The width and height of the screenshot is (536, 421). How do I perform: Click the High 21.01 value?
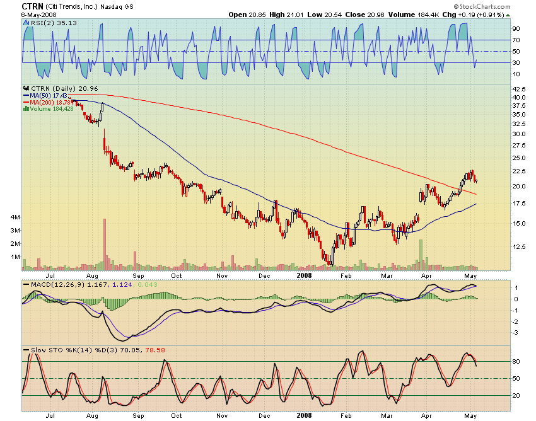point(286,14)
